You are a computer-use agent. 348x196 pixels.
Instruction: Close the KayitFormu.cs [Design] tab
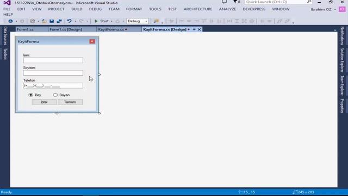[x=200, y=29]
